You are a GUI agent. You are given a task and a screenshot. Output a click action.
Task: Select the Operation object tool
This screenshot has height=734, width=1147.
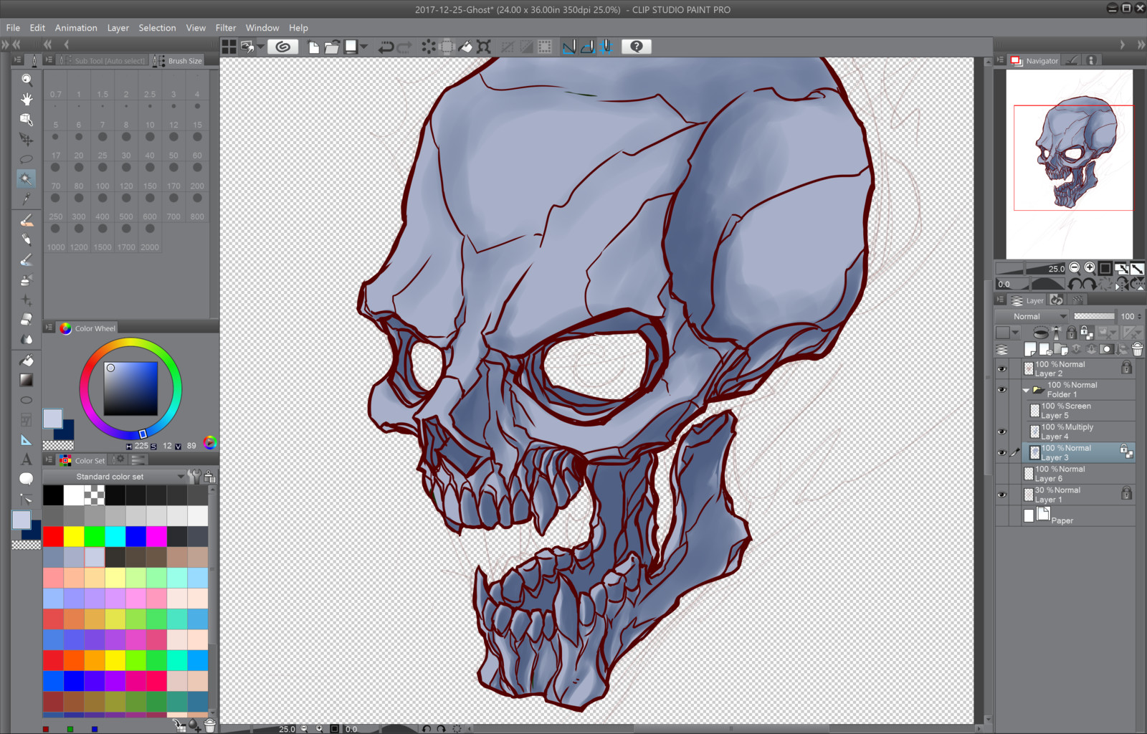(x=27, y=119)
